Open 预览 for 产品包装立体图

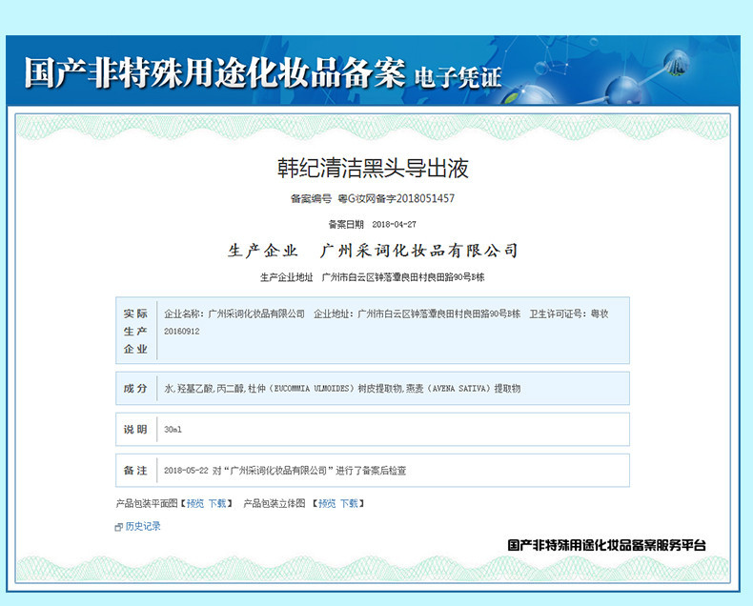coord(326,503)
